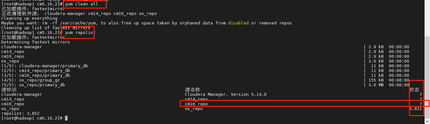Screen dimensions: 430x124
Task: Click the highlighted 'cm16_repo' source name
Action: (196, 104)
